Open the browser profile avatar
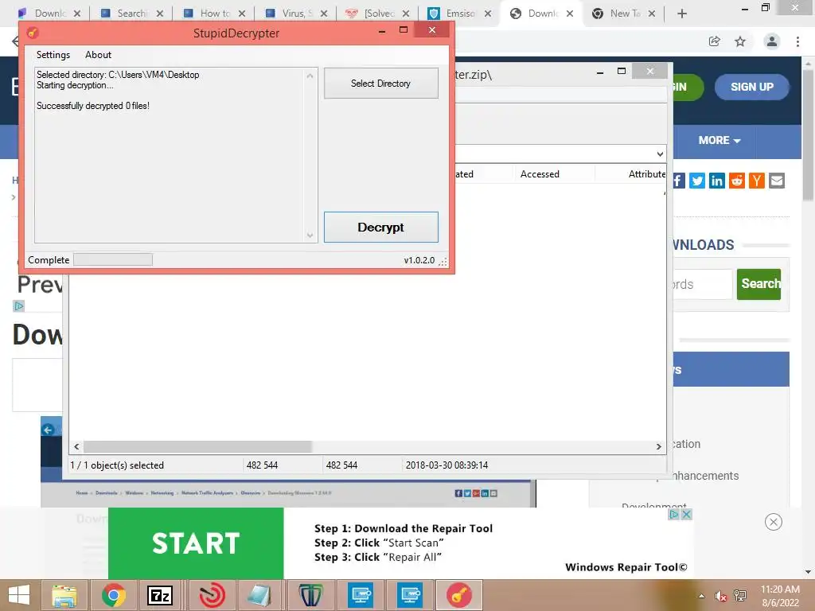815x611 pixels. tap(772, 41)
